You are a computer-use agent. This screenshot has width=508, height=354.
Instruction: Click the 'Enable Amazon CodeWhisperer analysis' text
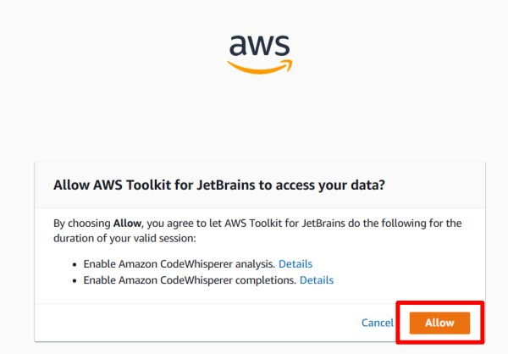[x=179, y=263]
